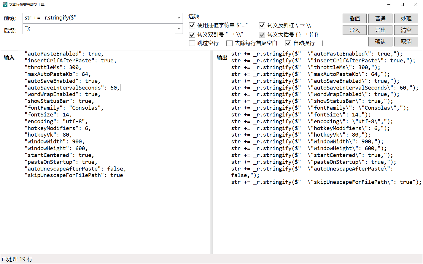Image resolution: width=423 pixels, height=264 pixels.
Task: Click the 普通 button
Action: coord(380,18)
